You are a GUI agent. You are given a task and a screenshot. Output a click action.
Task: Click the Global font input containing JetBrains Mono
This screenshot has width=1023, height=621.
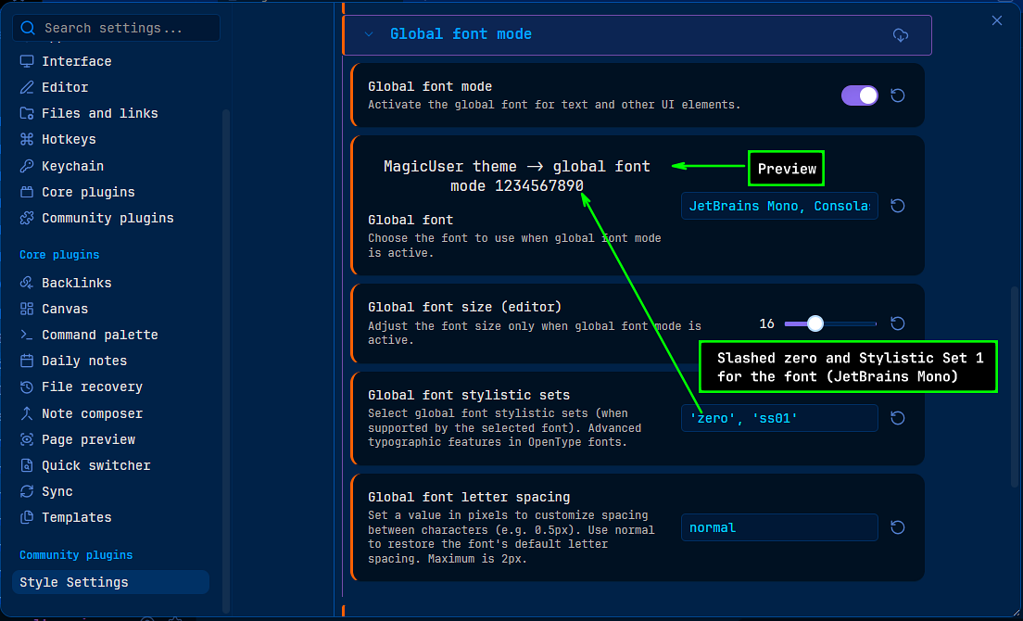click(x=779, y=206)
